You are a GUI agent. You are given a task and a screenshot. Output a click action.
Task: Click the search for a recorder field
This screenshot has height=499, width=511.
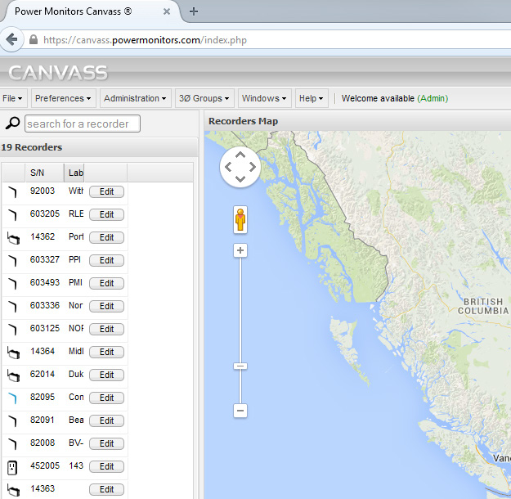tap(82, 124)
